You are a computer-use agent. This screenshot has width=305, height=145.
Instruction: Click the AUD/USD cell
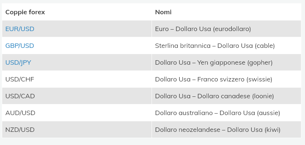click(77, 113)
